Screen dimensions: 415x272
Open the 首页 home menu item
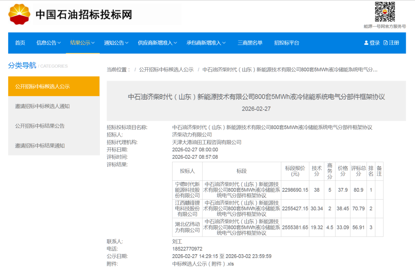point(20,43)
